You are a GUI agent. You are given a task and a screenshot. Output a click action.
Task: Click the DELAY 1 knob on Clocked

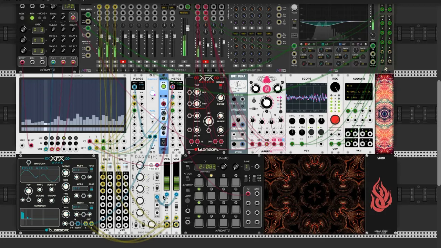73,30
